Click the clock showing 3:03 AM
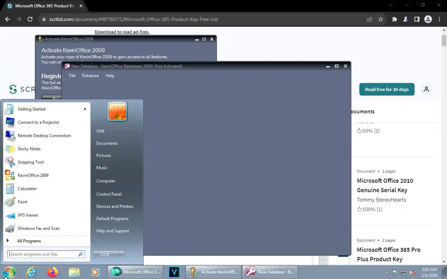Screen dimensions: 447x279 click(x=429, y=270)
